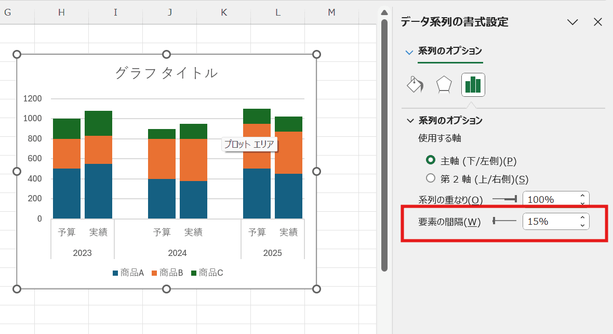The width and height of the screenshot is (613, 334).
Task: Enable 主軸 (下/左側) radio button
Action: coord(430,161)
